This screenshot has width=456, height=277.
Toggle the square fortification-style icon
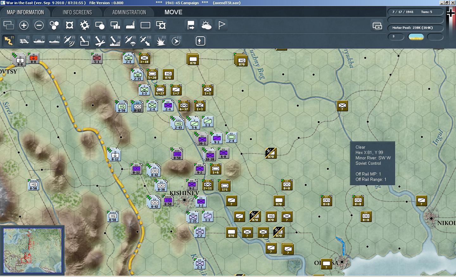tap(69, 25)
